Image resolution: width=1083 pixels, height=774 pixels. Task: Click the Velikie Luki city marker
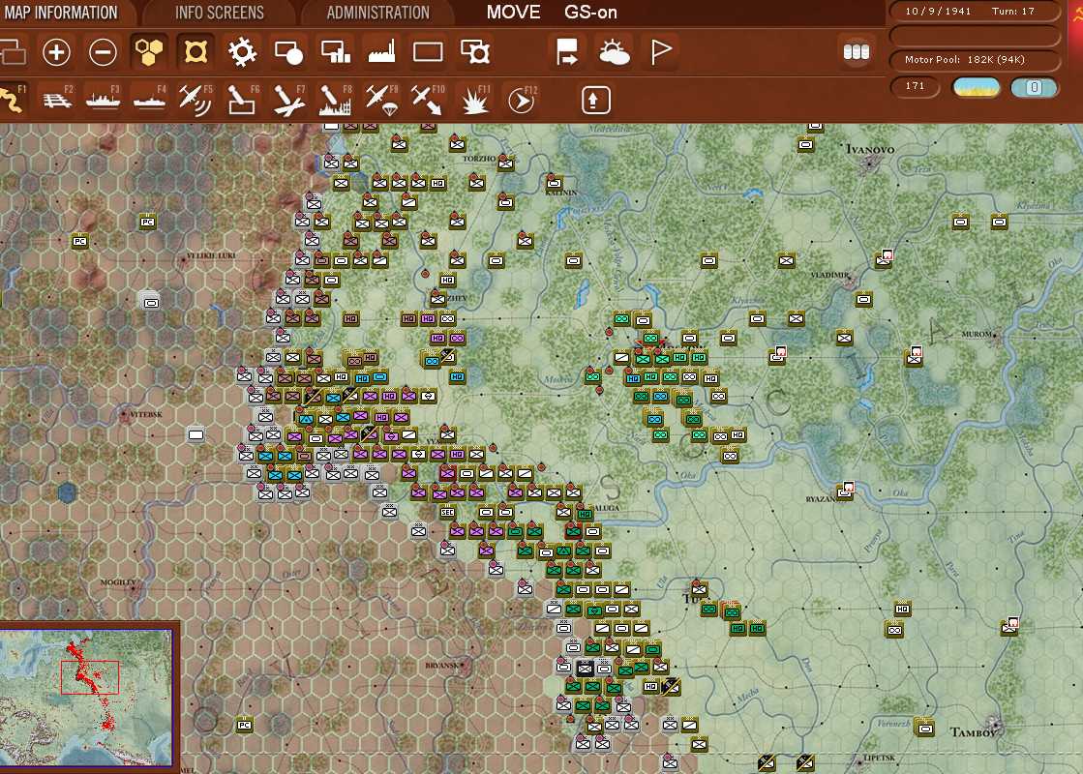click(x=184, y=259)
